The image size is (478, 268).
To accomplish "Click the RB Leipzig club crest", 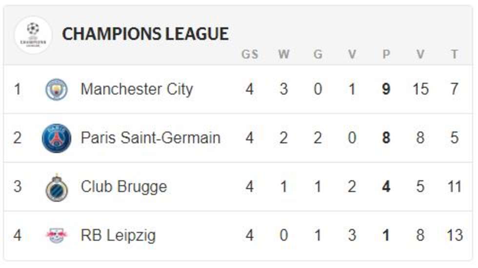I will click(57, 235).
